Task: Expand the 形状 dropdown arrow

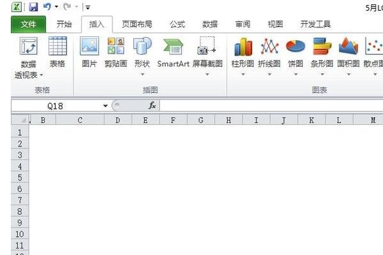Action: (x=142, y=74)
